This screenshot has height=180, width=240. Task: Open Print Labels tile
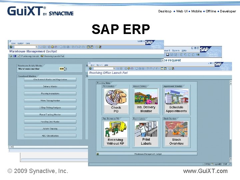146,133
